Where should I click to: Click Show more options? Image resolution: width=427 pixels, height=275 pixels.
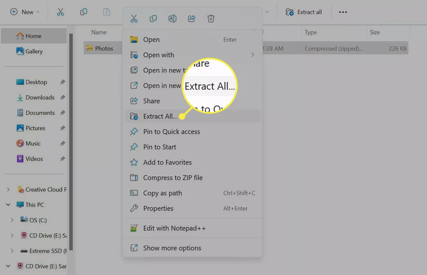coord(192,248)
